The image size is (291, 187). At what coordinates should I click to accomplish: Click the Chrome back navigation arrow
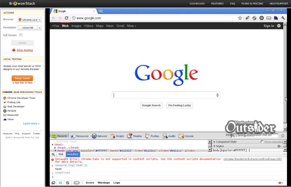[x=54, y=18]
